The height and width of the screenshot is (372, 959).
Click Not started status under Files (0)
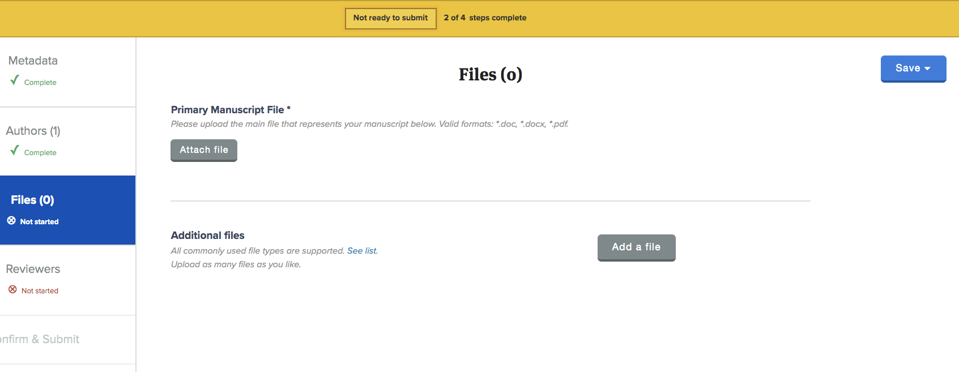(39, 222)
